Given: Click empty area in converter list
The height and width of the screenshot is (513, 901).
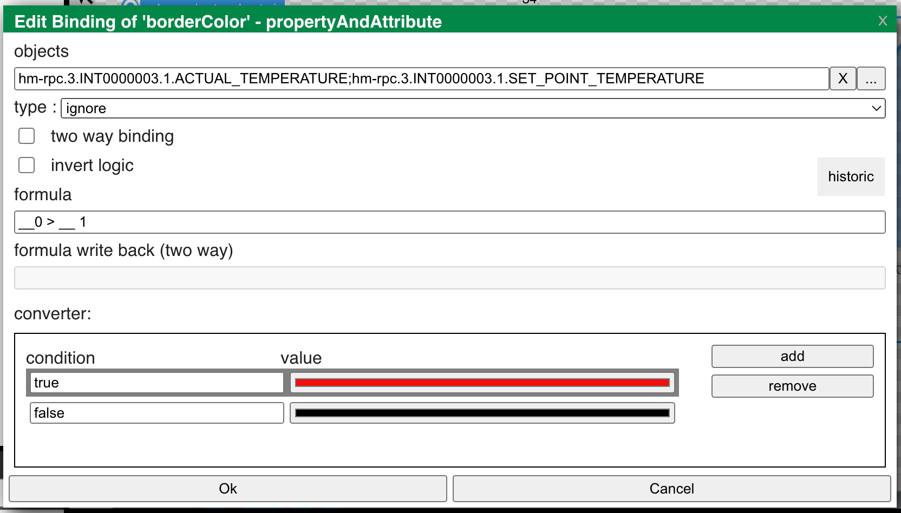Looking at the screenshot, I should point(352,446).
